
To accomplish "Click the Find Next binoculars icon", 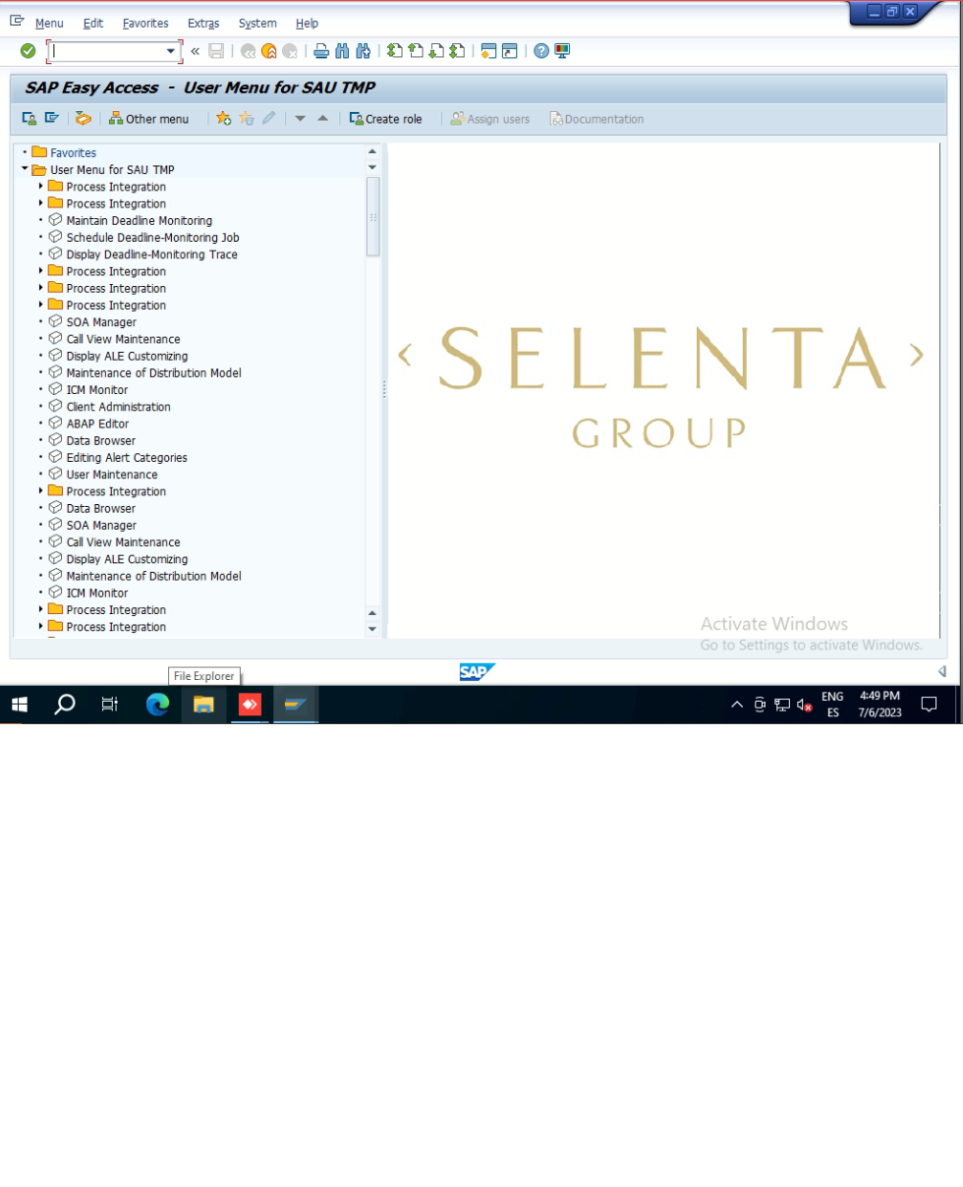I will 363,51.
